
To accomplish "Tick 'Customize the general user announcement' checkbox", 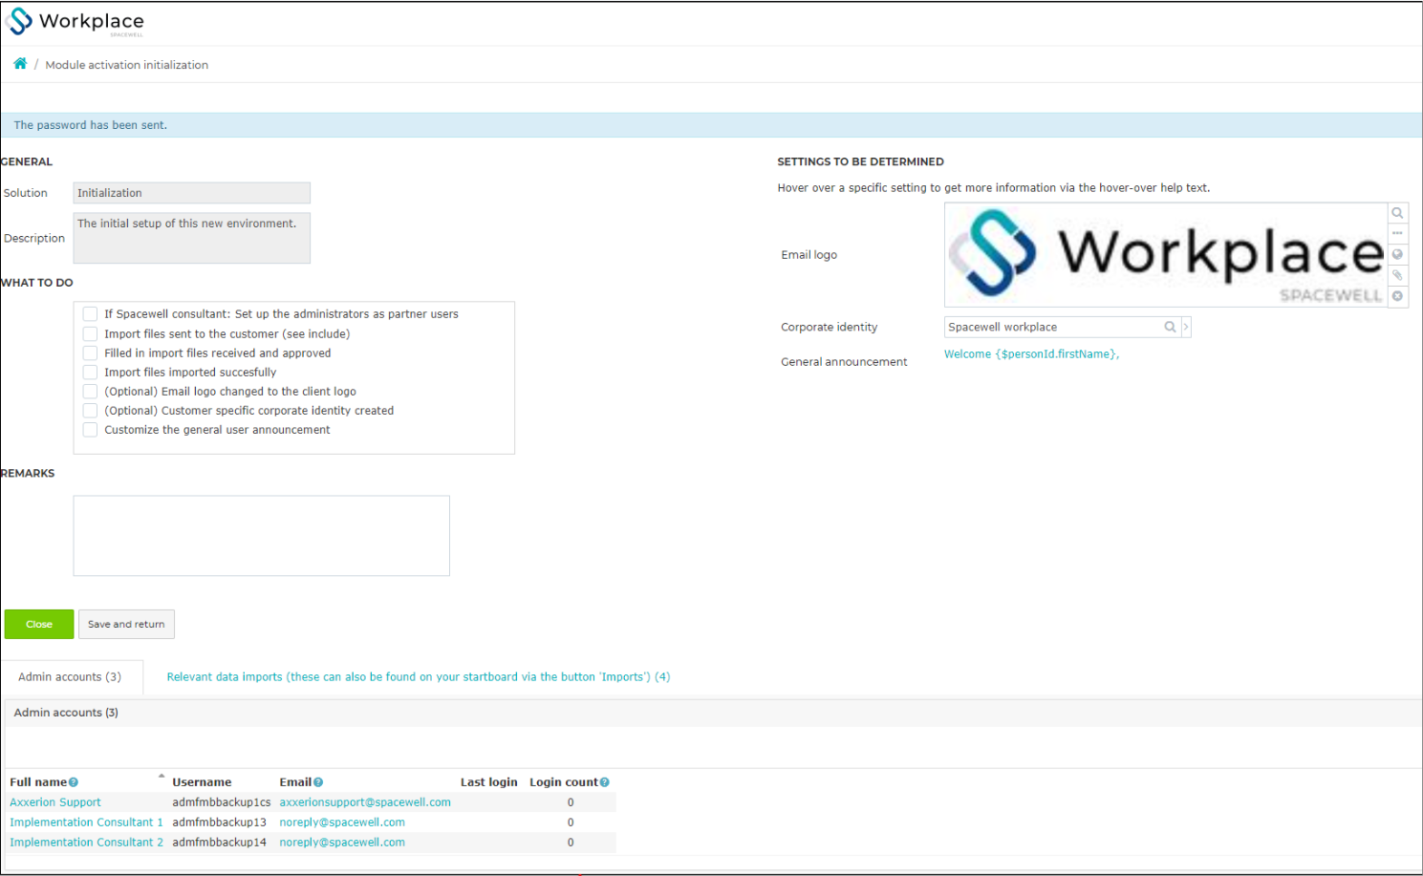I will pyautogui.click(x=90, y=430).
